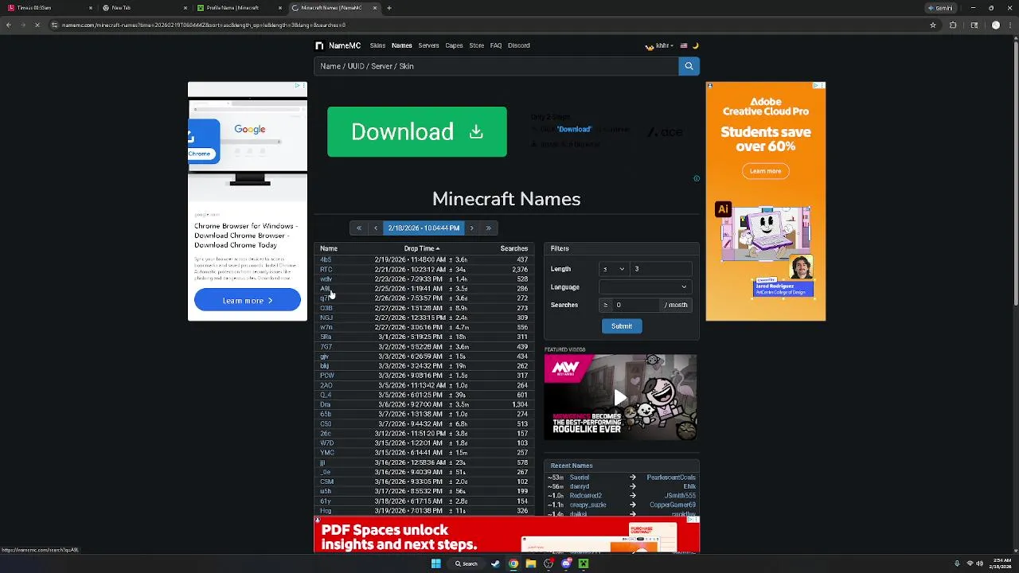Open the Language filter dropdown

(x=645, y=286)
